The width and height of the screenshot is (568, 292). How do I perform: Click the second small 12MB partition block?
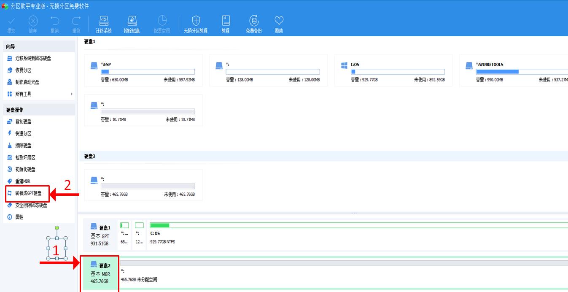[x=139, y=235]
